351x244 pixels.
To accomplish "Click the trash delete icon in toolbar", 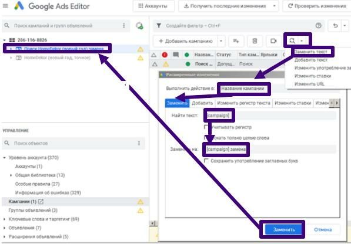I will 255,41.
